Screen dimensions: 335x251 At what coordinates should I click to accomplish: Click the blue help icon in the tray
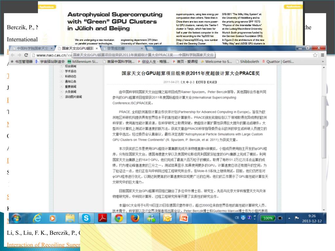click(x=249, y=217)
